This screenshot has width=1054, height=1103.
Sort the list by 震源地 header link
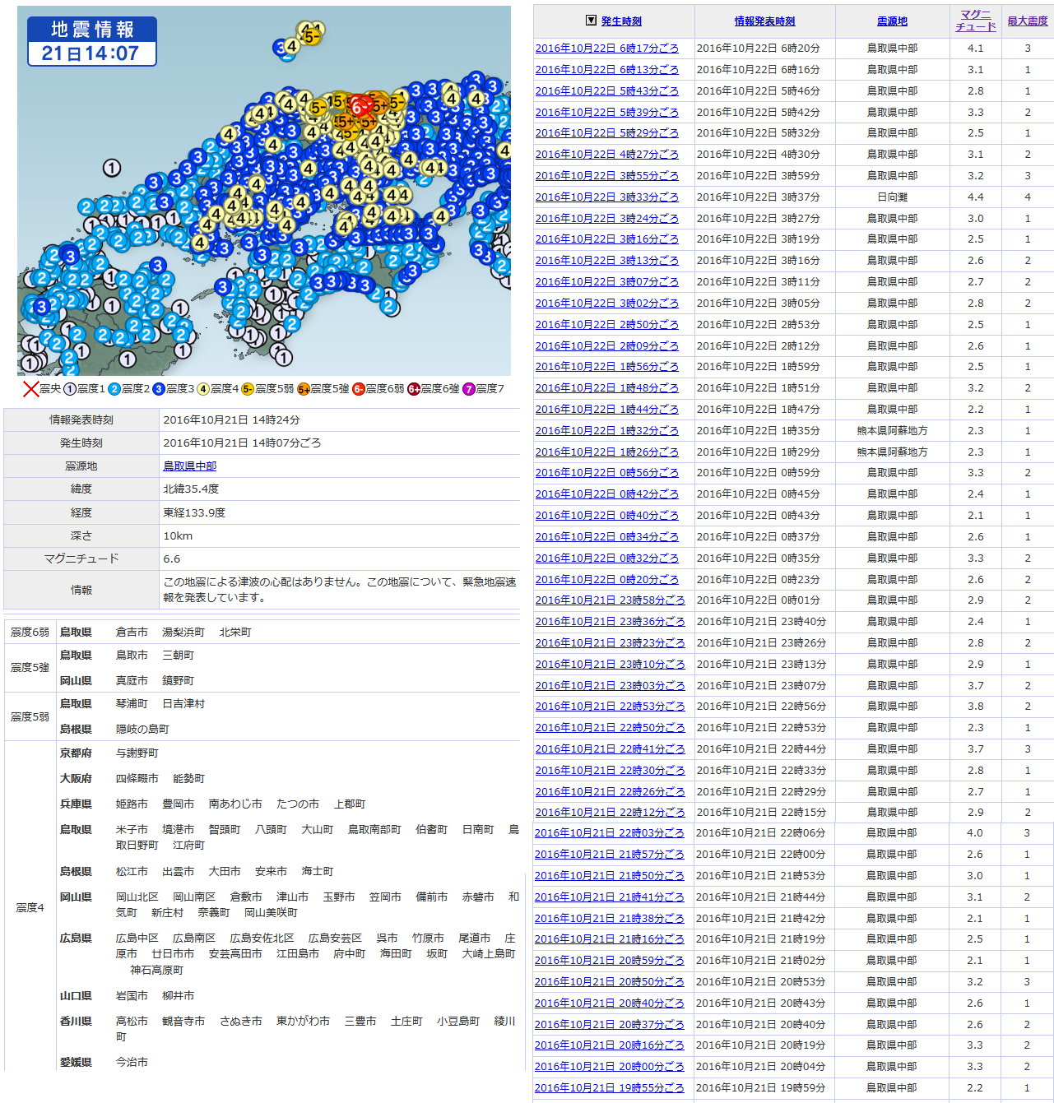[x=892, y=21]
